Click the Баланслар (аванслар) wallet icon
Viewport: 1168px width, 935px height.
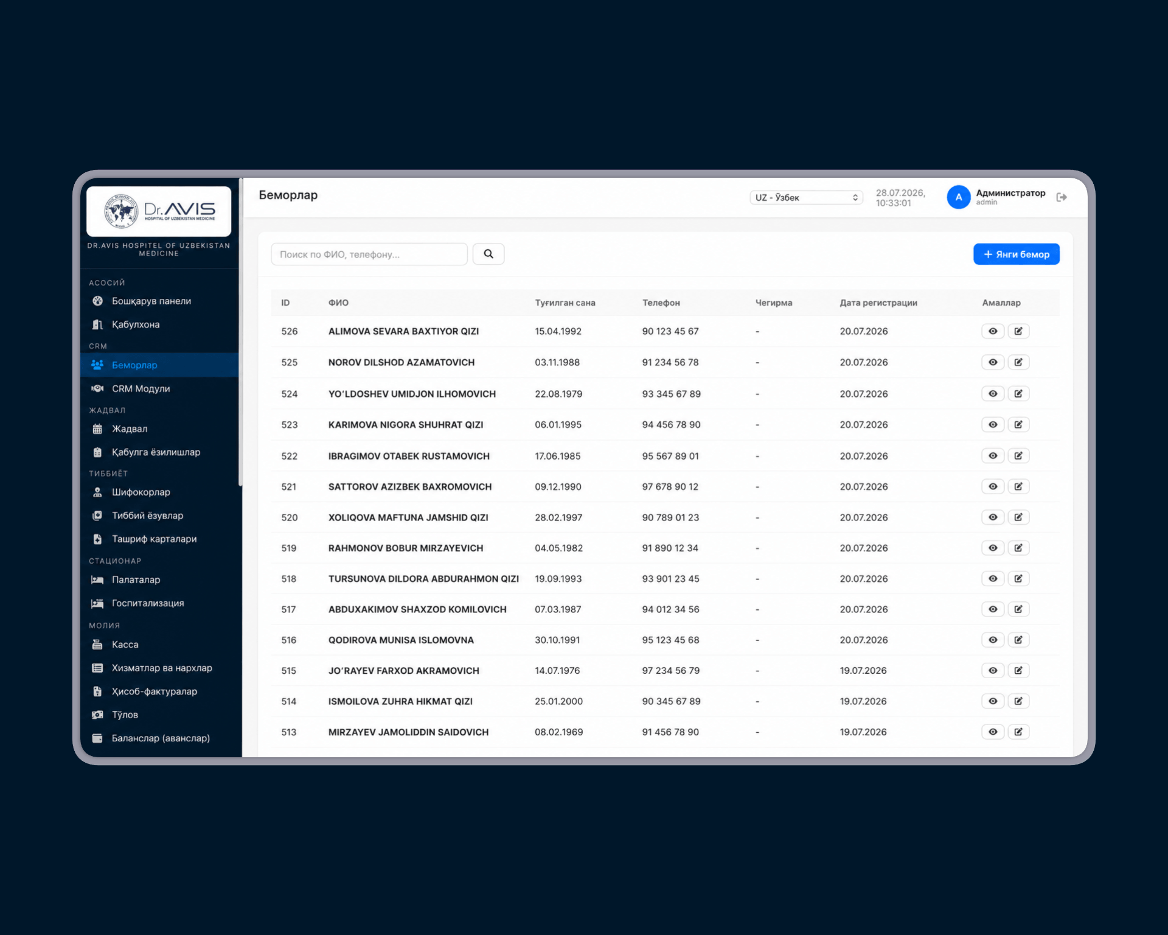tap(97, 738)
